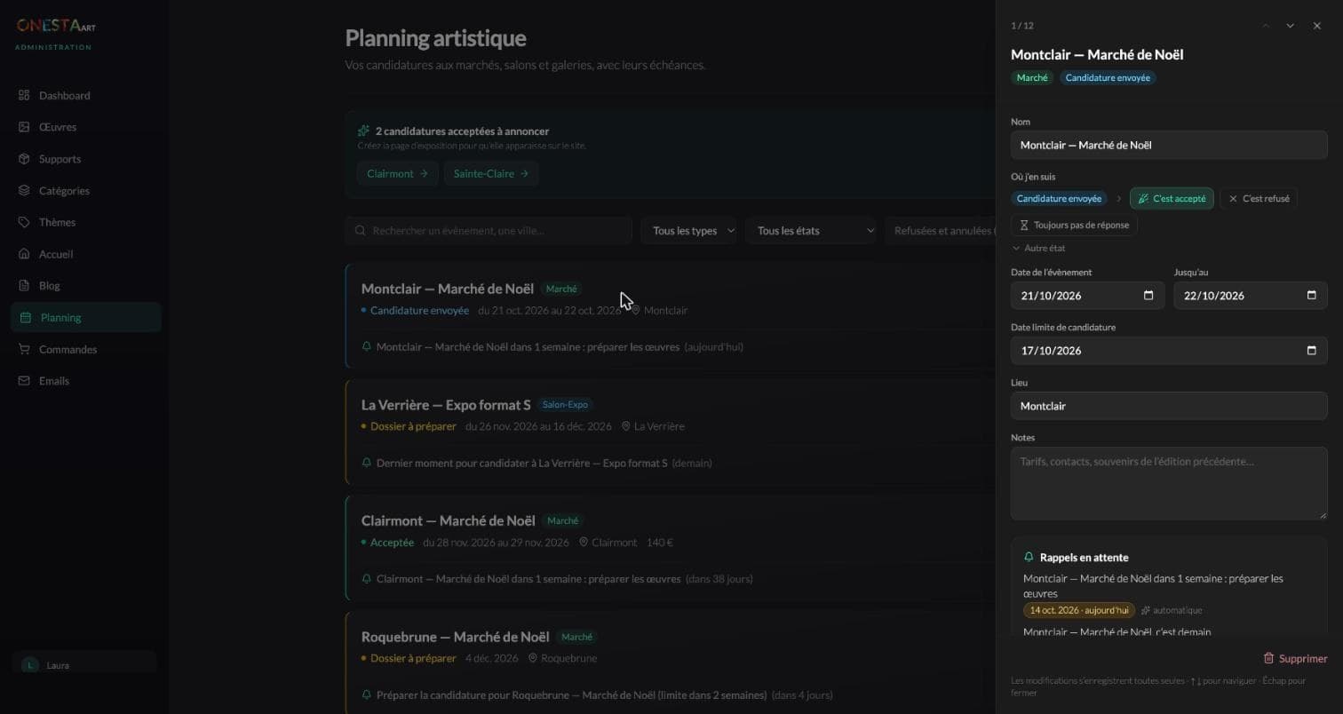
Task: Select Candidature envoyée chip under Où j'en suis
Action: [x=1059, y=199]
